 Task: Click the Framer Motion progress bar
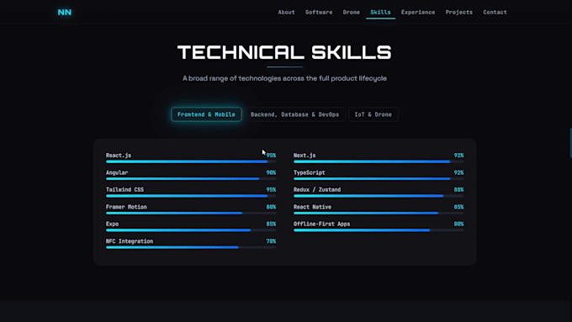[x=191, y=213]
